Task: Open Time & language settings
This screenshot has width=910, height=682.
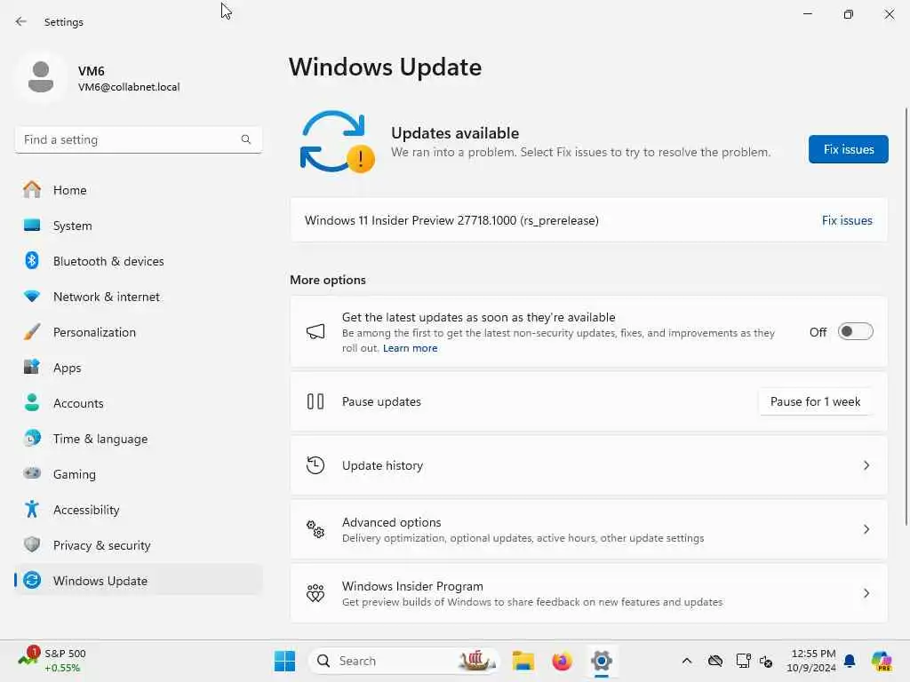Action: pos(138,439)
